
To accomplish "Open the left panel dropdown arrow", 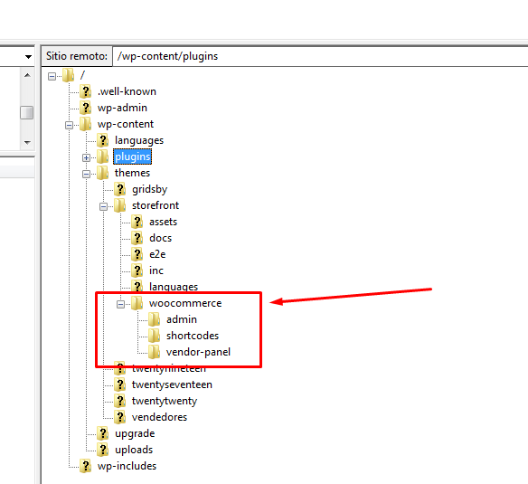I will 28,57.
